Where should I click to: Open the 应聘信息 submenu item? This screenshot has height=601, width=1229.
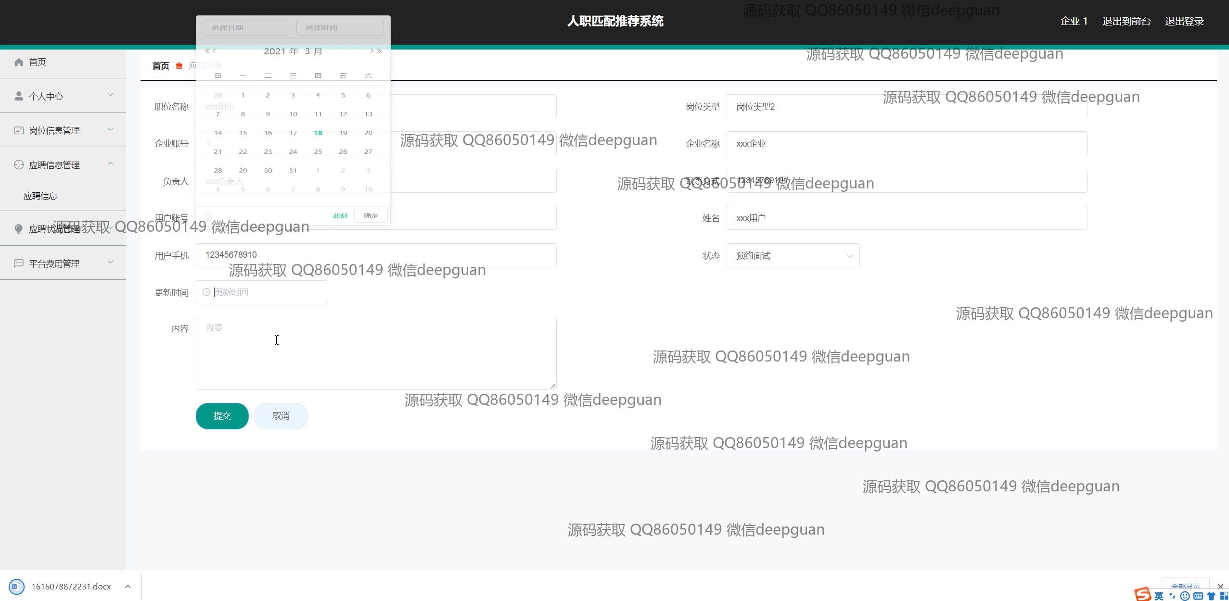40,196
